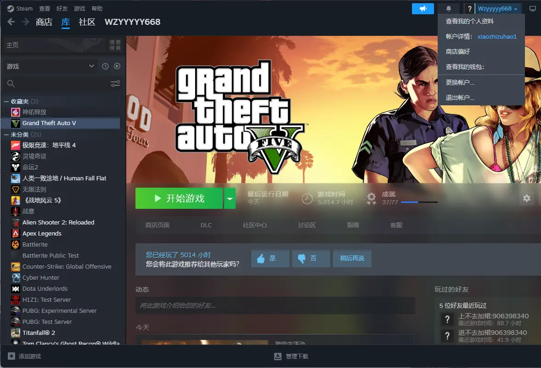This screenshot has width=541, height=368.
Task: Sort library by recent activity clock icon
Action: (x=105, y=66)
